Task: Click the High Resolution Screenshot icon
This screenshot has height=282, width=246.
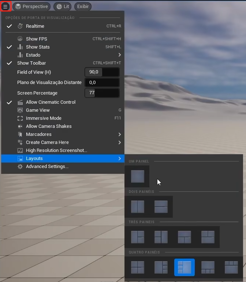Action: click(20, 150)
